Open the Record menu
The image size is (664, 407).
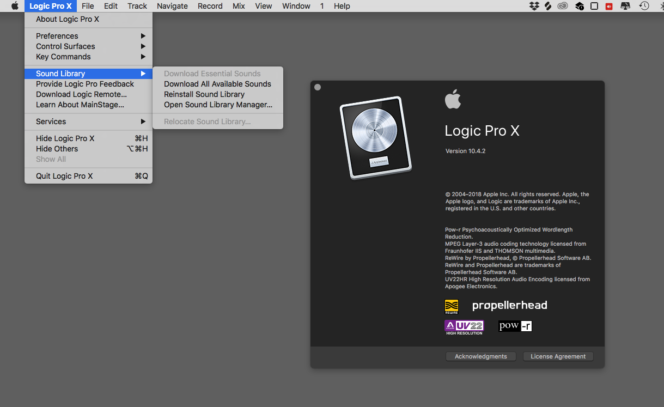[210, 6]
